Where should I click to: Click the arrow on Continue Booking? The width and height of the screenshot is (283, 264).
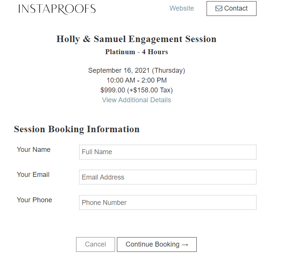185,245
